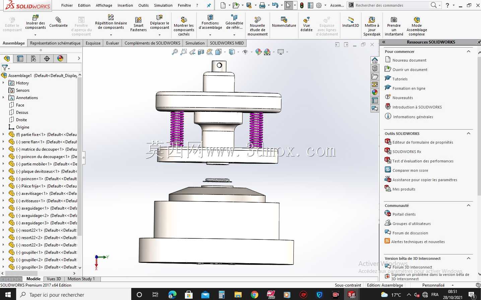481x300 pixels.
Task: Open the Insertion menu
Action: click(125, 5)
